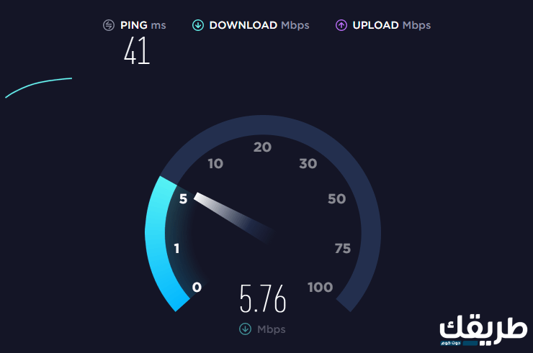The width and height of the screenshot is (533, 353).
Task: Select the DOWNLOAD Mbps label
Action: 259,25
